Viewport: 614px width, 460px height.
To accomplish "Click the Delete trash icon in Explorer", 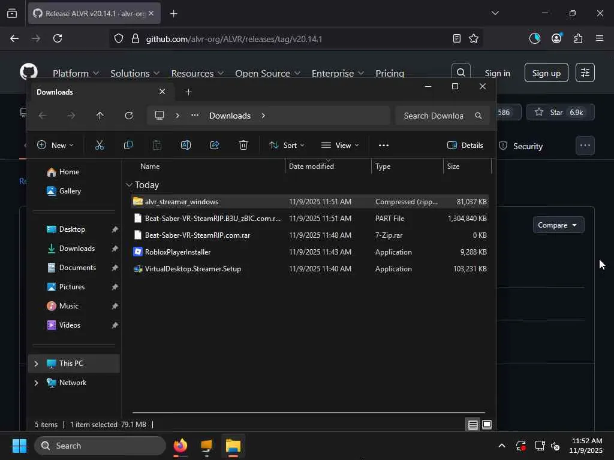I will tap(243, 145).
